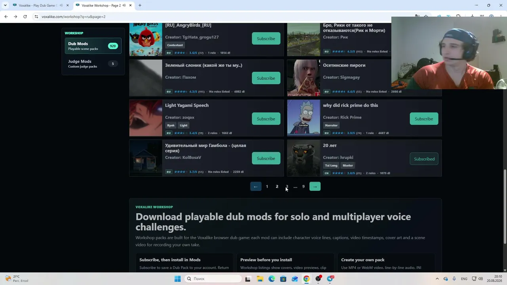Viewport: 507px width, 285px height.
Task: Click the taskbar Поиск search box
Action: (x=213, y=279)
